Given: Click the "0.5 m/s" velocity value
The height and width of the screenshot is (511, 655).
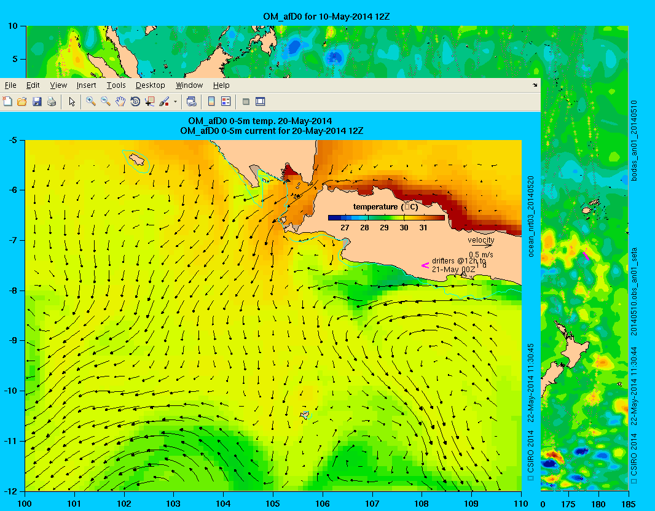Looking at the screenshot, I should click(x=481, y=255).
